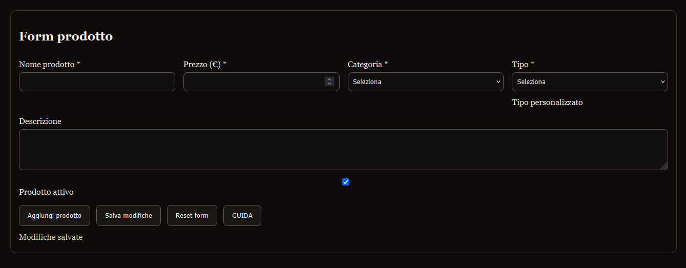Increase price with the stepper up arrow

(x=329, y=79)
